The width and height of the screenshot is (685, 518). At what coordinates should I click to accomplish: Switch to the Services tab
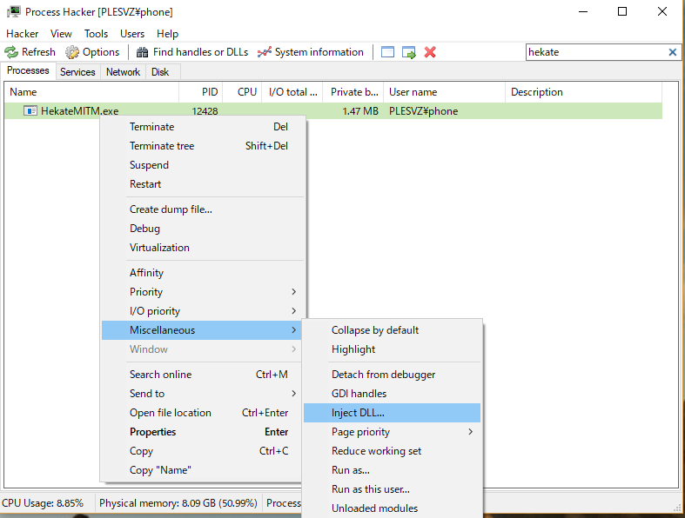77,72
